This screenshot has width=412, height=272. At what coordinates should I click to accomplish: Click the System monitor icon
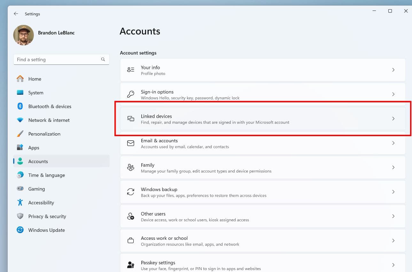tap(20, 92)
